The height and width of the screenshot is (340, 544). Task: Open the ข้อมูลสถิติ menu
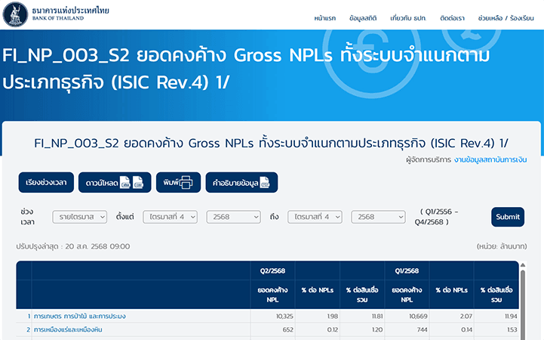366,17
